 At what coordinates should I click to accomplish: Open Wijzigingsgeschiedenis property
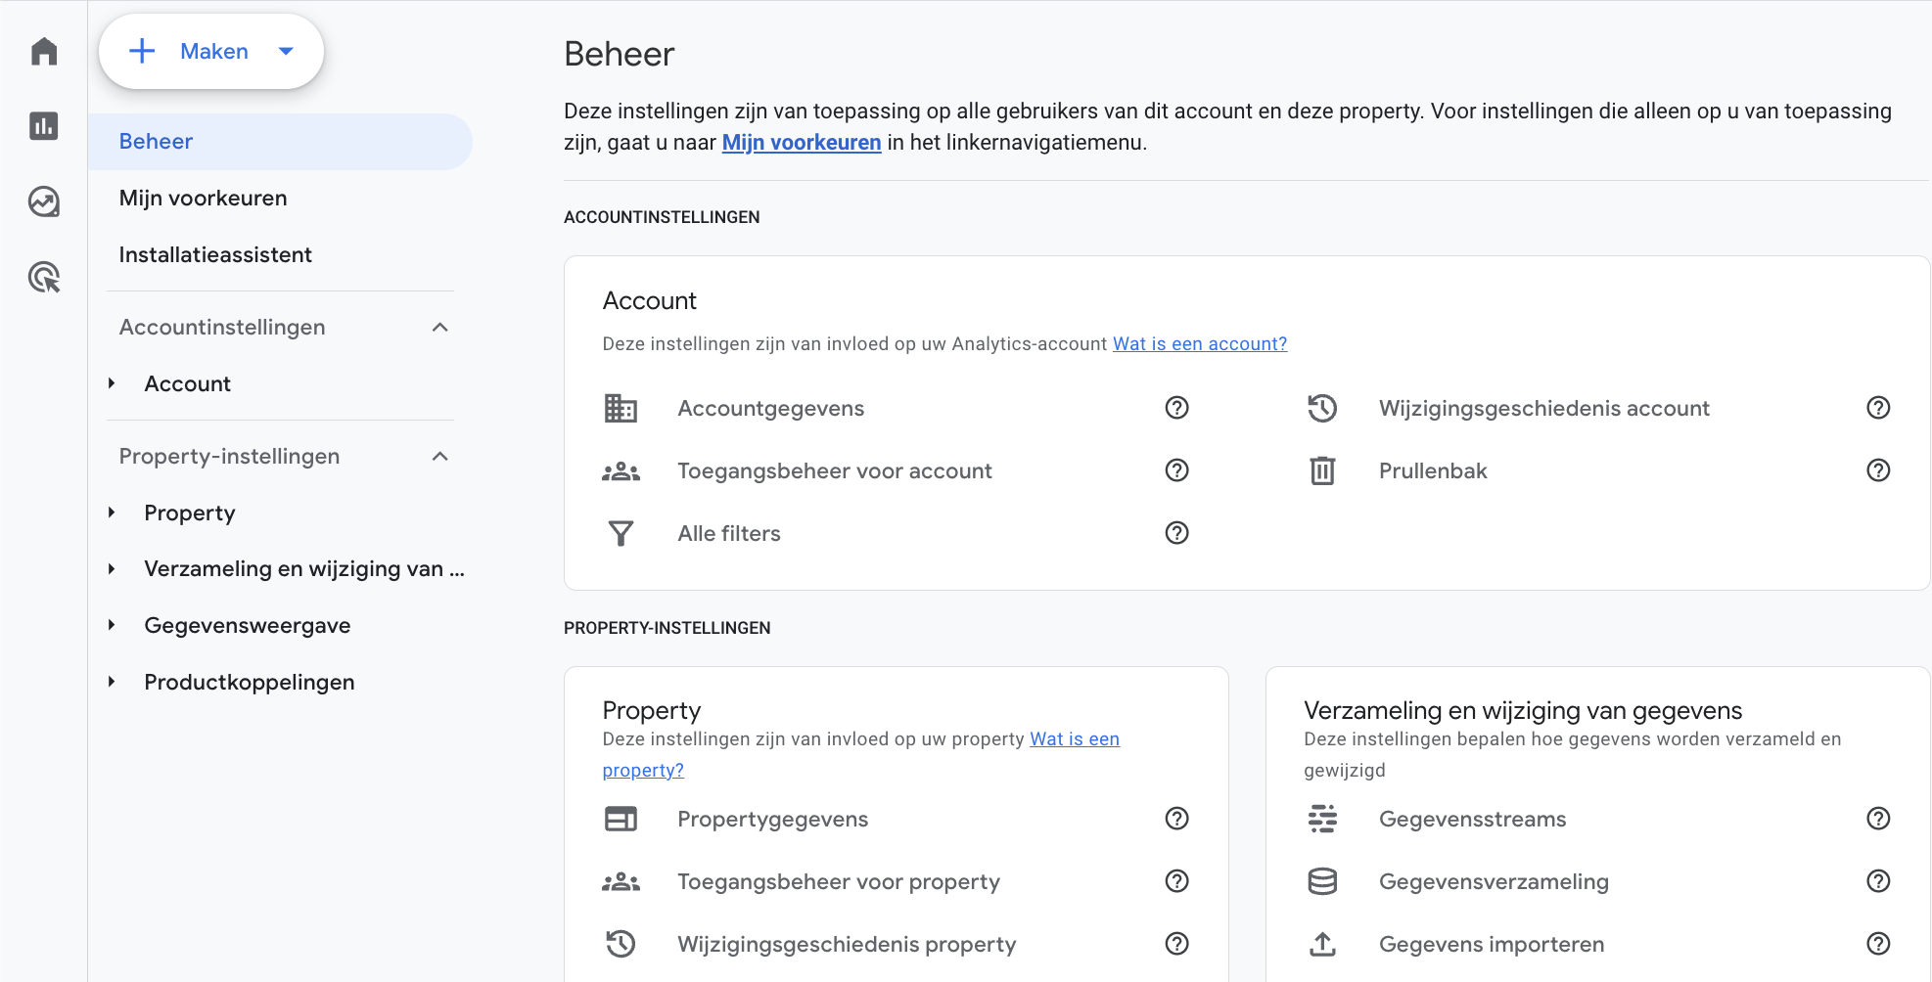point(847,945)
